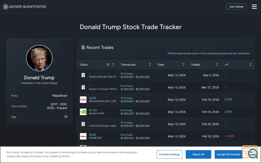Click 'President of the United States' text
Viewport: 261px width, 163px height.
tap(39, 83)
